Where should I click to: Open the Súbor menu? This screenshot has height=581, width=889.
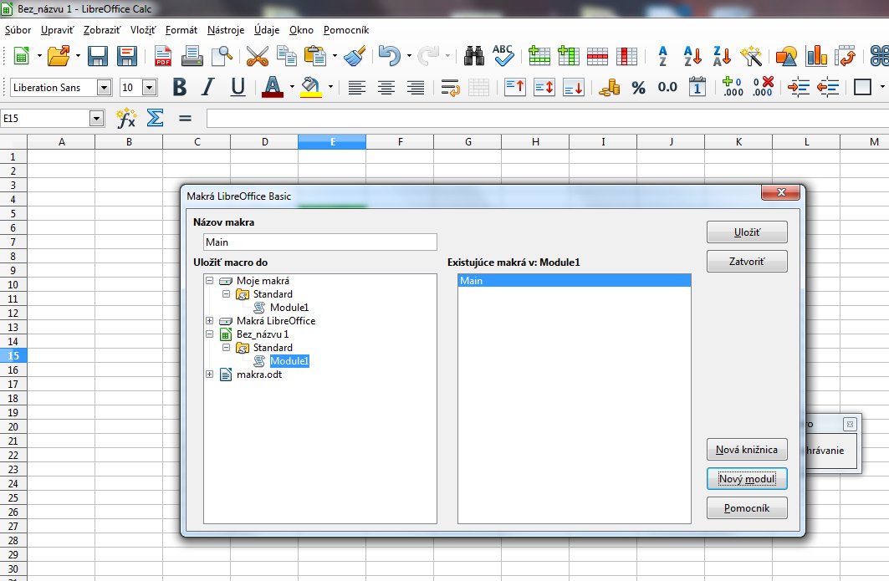(18, 30)
